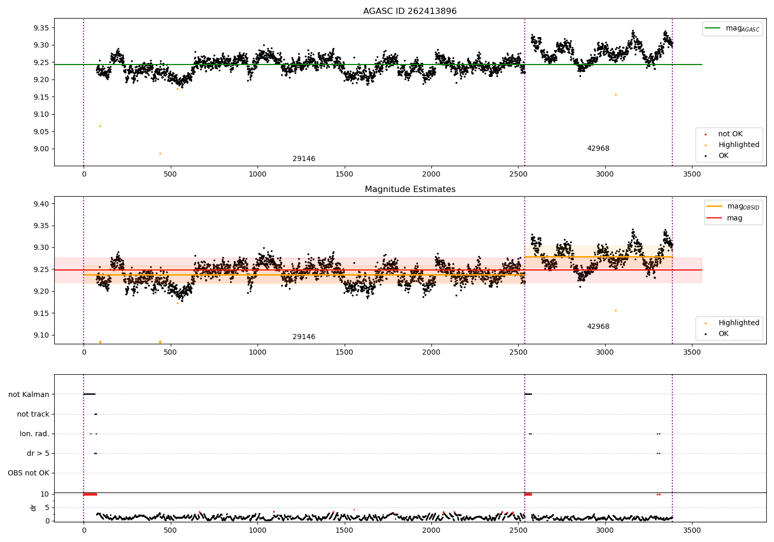Click the 'not track' row label

coord(33,414)
